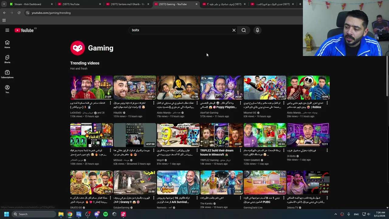Play the 31:09 wizard castle video thumbnail
Viewport: 389px width, 219px height.
click(x=91, y=88)
